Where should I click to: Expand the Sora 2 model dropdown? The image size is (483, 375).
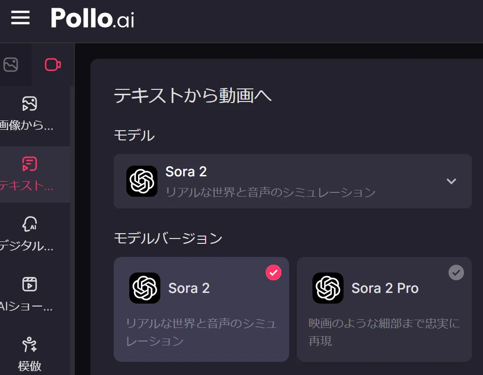[293, 181]
